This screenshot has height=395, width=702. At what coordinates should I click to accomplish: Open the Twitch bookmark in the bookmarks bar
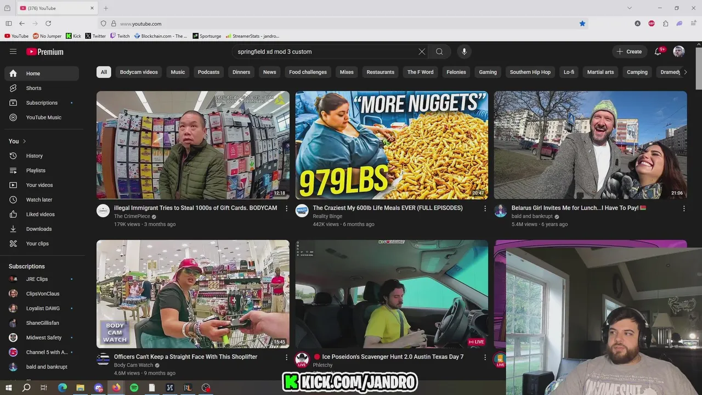(120, 36)
